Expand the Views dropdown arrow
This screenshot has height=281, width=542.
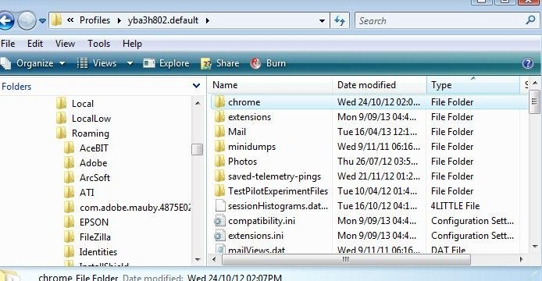point(130,63)
